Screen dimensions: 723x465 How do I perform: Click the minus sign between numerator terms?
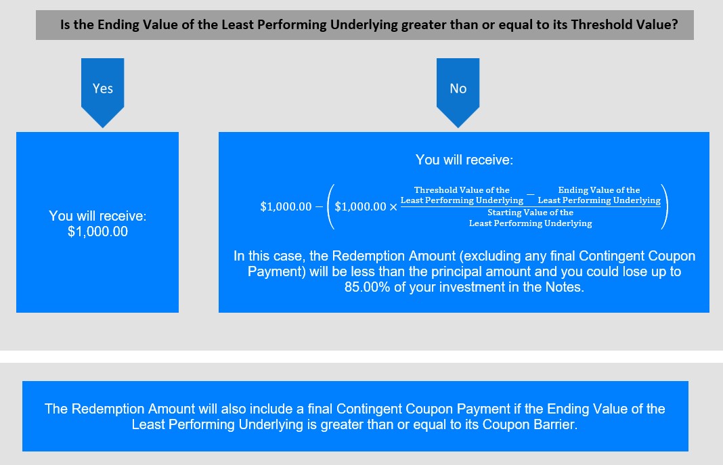tap(531, 194)
